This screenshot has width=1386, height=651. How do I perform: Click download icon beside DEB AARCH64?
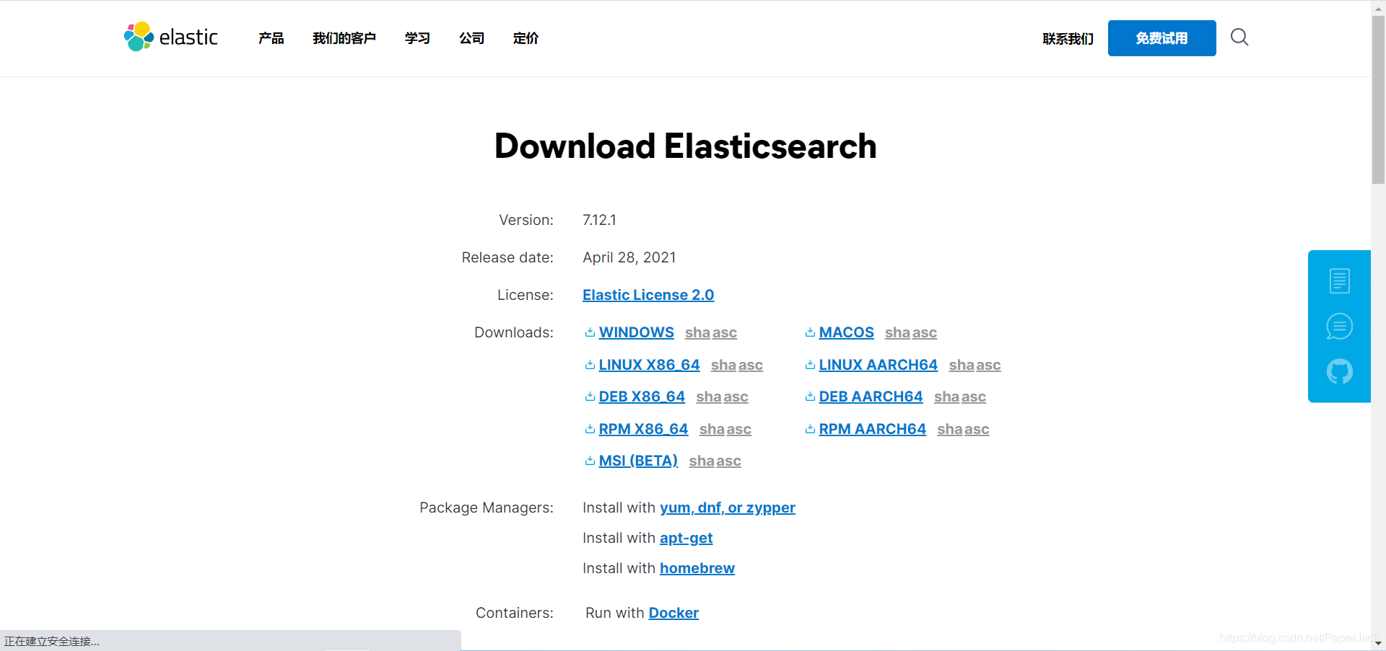click(810, 397)
